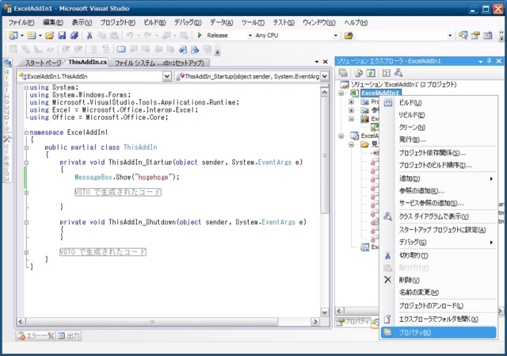Image resolution: width=507 pixels, height=356 pixels.
Task: Open the Properties Window toolbar icon
Action: point(475,35)
